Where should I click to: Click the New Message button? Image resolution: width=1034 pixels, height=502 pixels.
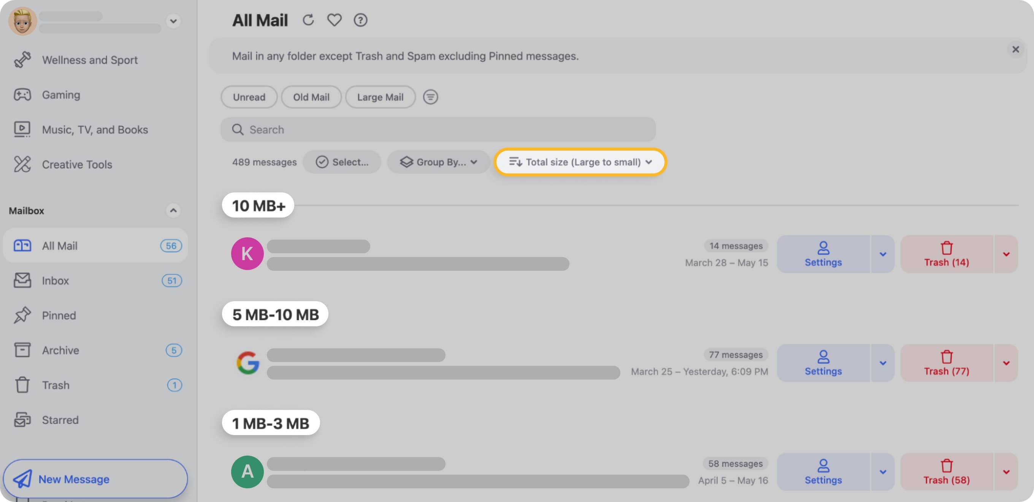[95, 479]
